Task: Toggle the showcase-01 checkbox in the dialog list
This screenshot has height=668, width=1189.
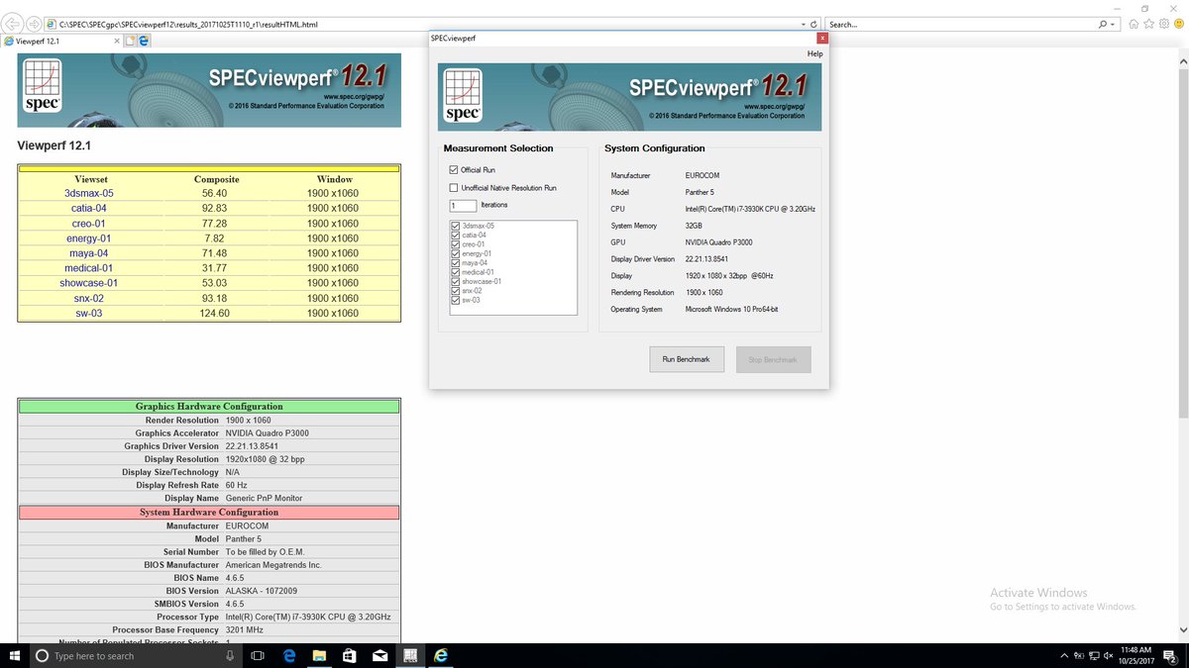Action: click(x=456, y=281)
